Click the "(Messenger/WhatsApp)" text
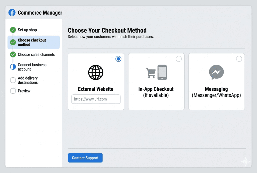257x173 pixels. coord(216,95)
